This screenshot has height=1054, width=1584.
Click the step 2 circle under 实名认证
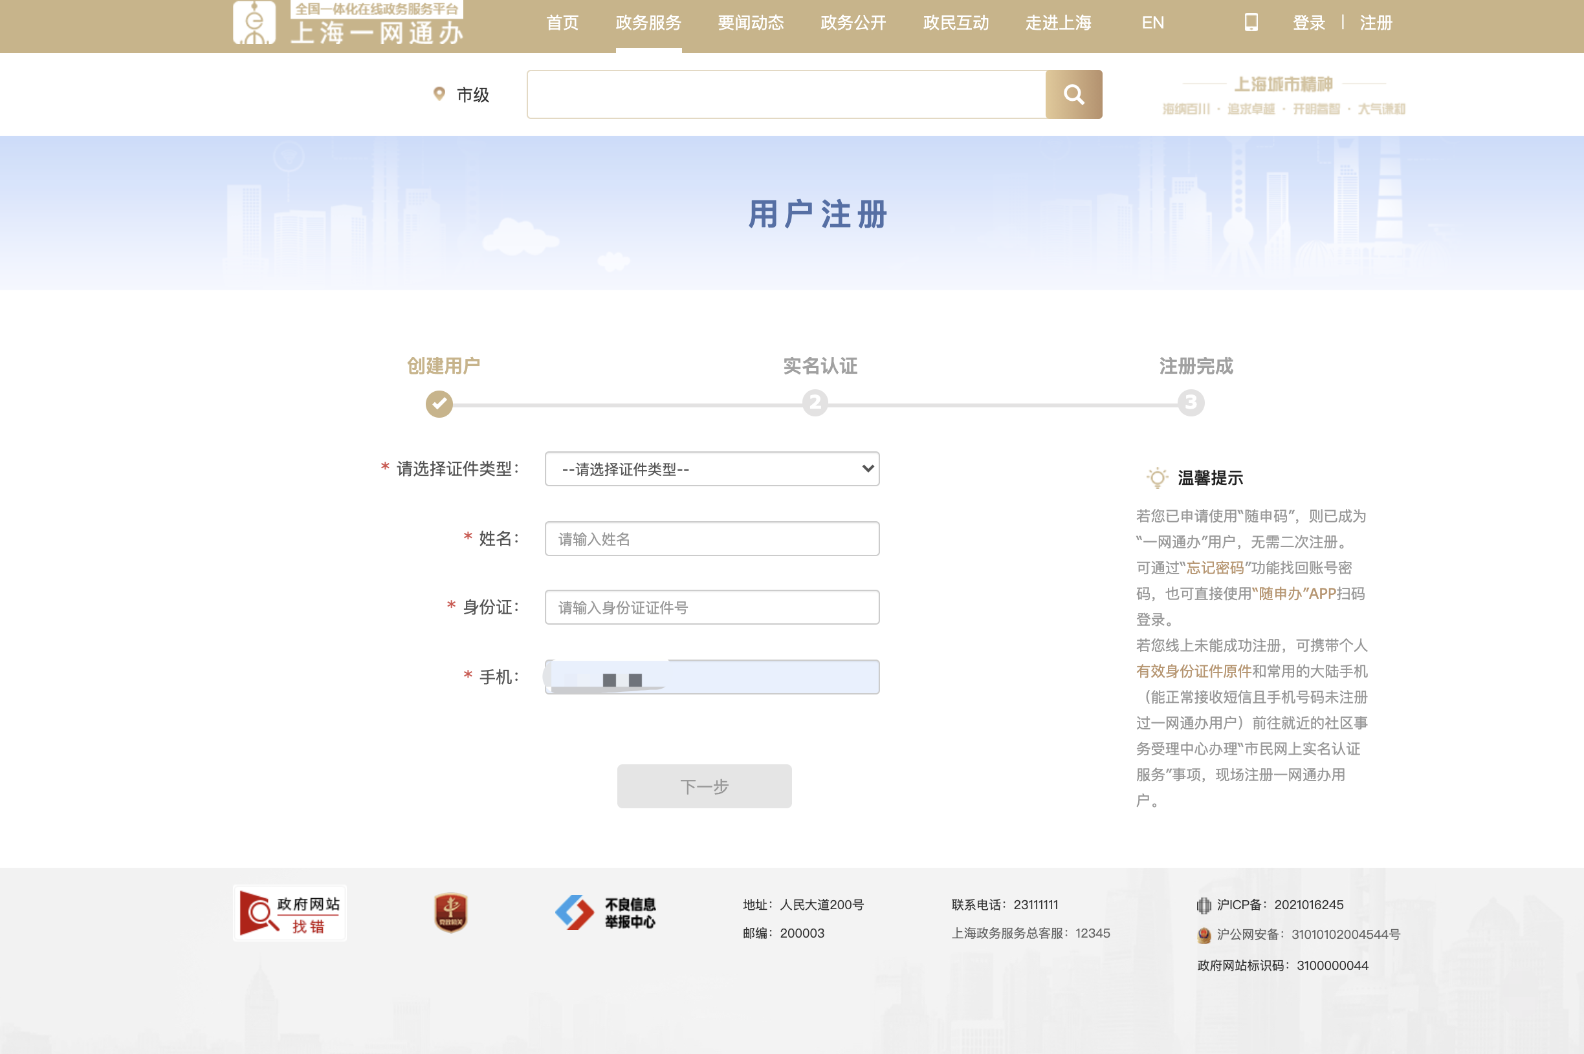(x=815, y=403)
